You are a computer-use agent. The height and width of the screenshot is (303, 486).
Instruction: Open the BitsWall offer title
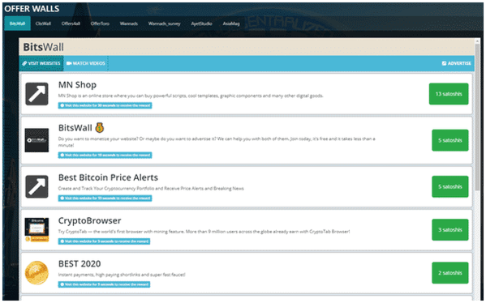coord(75,128)
